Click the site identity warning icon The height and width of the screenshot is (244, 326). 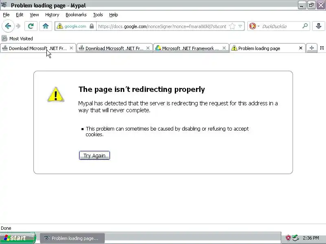point(59,26)
